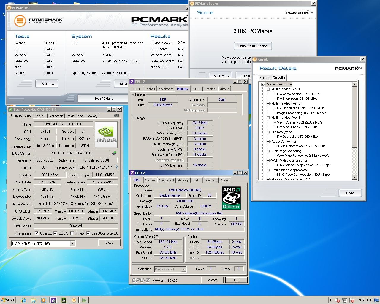Screen dimensions: 380x304
Task: Collapse the Audio Conversion tree node
Action: [268, 141]
